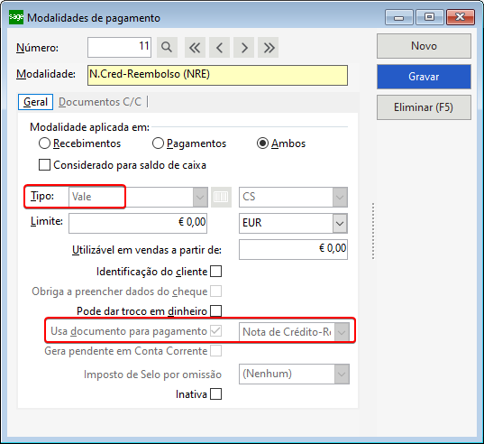Image resolution: width=484 pixels, height=444 pixels.
Task: Toggle Pode dar troco em dinheiro checkbox
Action: click(215, 310)
